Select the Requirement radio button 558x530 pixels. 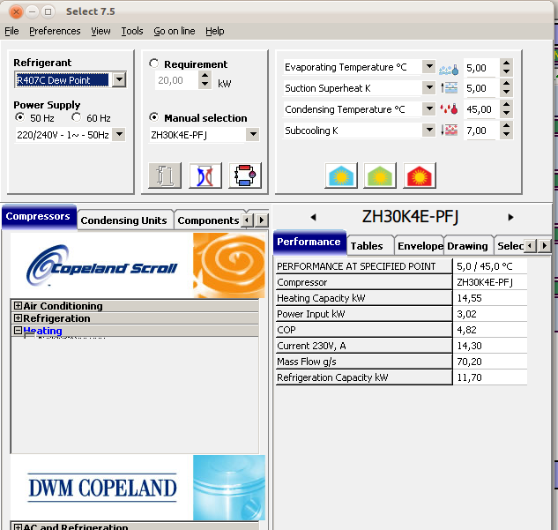pyautogui.click(x=155, y=64)
